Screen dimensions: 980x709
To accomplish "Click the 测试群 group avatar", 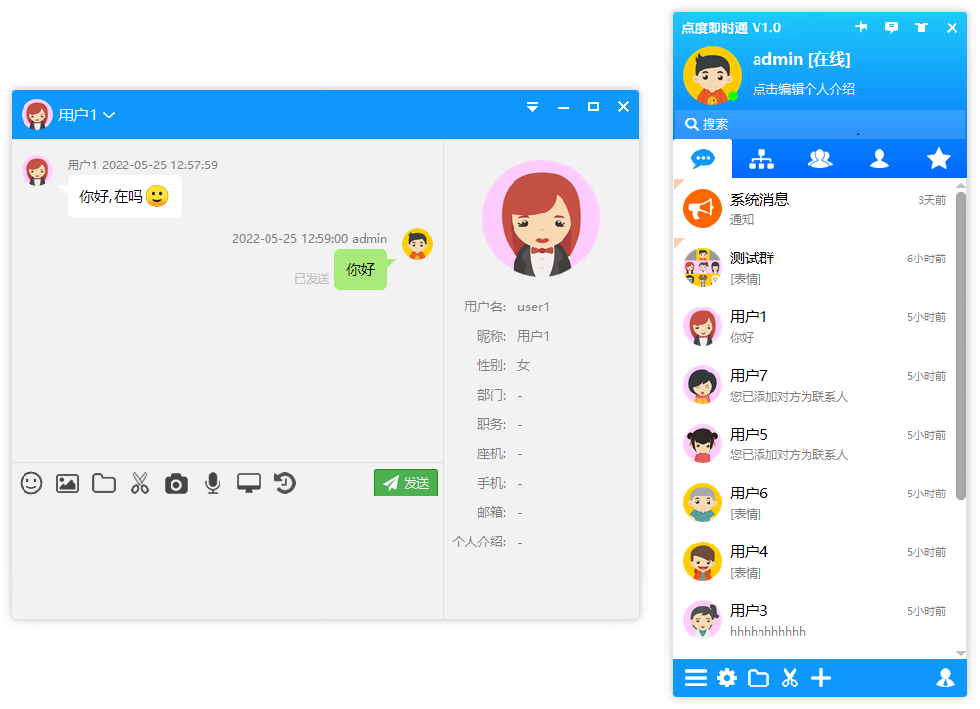I will click(703, 268).
